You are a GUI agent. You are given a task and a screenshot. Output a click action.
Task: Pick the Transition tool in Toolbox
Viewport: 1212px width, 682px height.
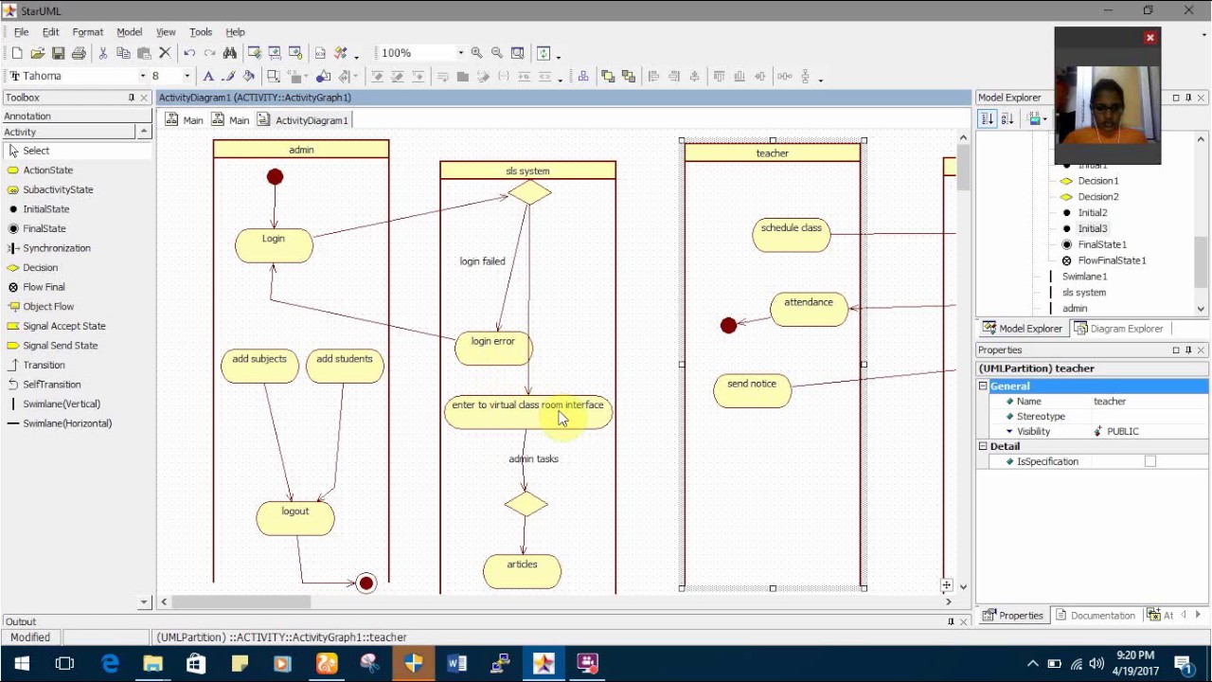coord(44,365)
